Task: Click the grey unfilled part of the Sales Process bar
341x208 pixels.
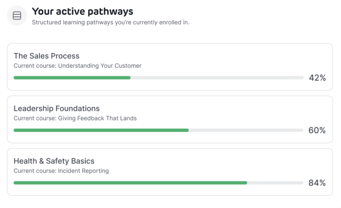Action: pos(217,77)
